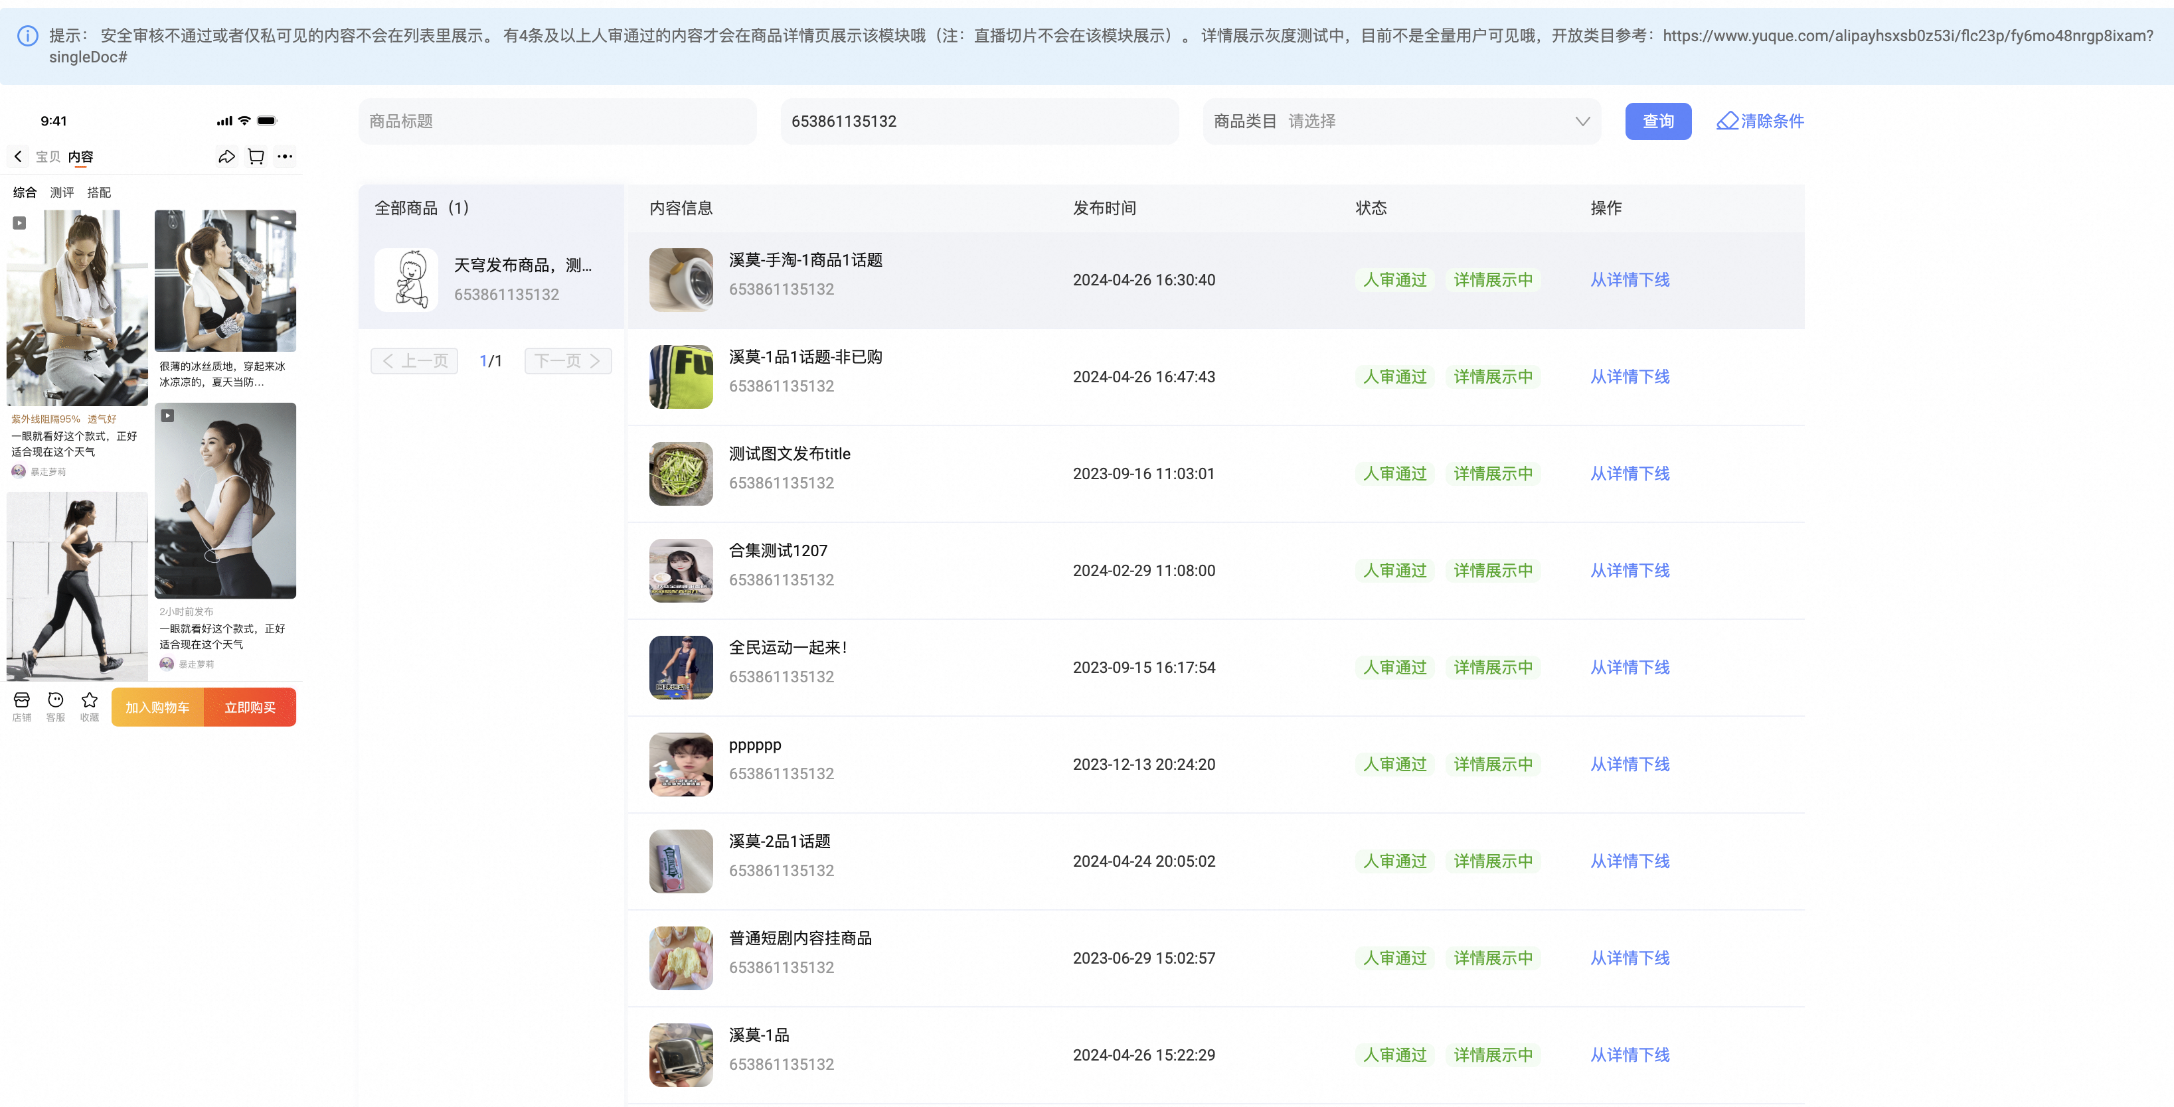Click 详情展示中 tag on pppppp row
Viewport: 2174px width, 1107px height.
click(1493, 765)
